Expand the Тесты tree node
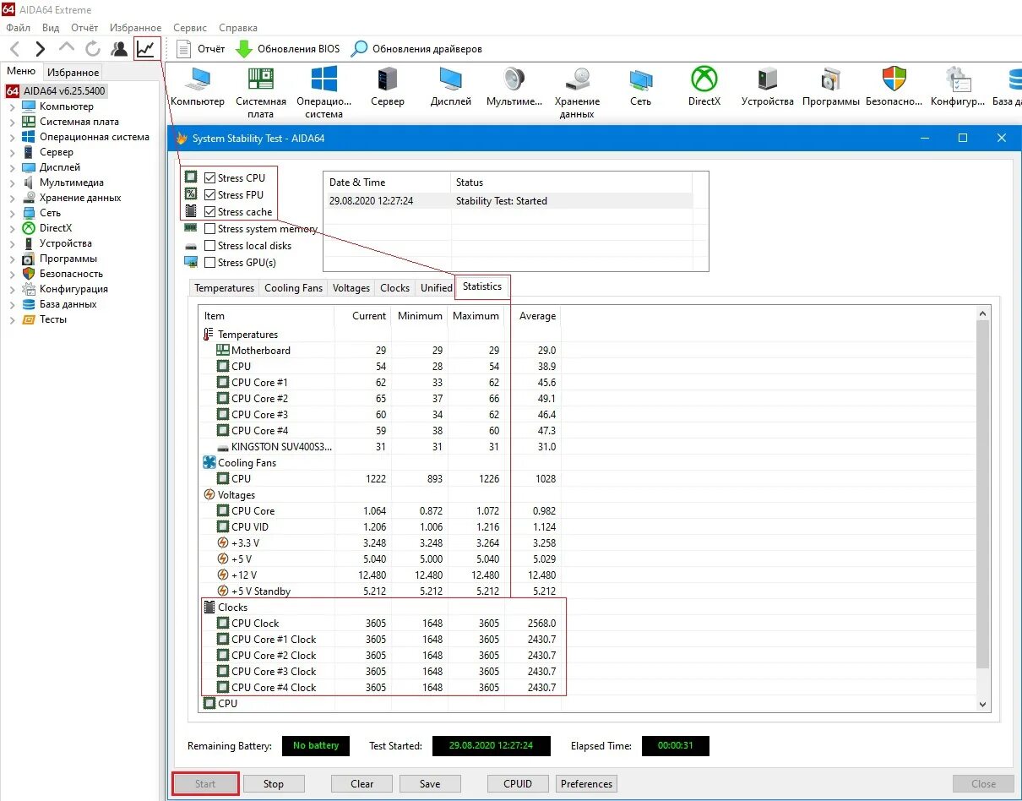Image resolution: width=1022 pixels, height=801 pixels. 12,319
